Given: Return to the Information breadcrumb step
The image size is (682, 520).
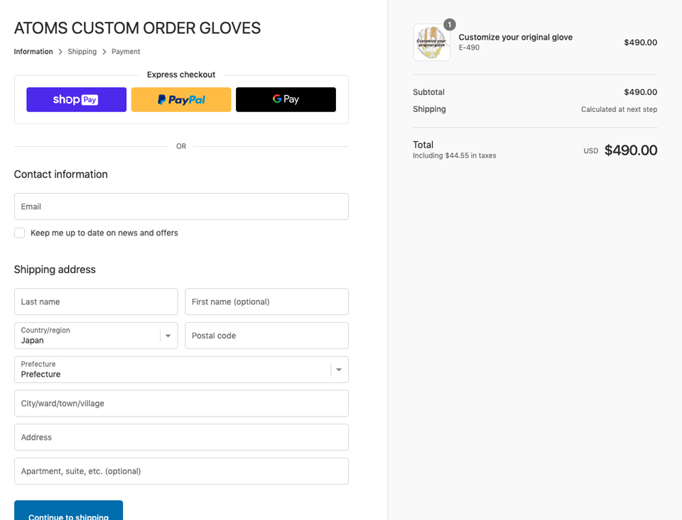Looking at the screenshot, I should tap(33, 51).
